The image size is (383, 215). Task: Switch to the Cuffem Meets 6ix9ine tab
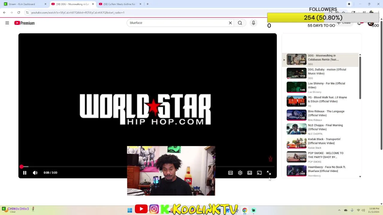pyautogui.click(x=119, y=4)
